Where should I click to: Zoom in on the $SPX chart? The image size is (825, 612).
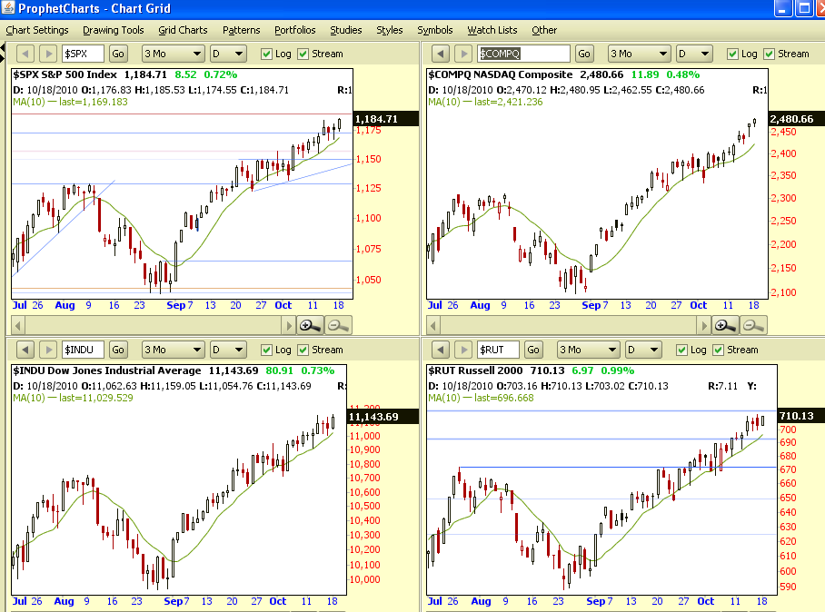coord(310,326)
